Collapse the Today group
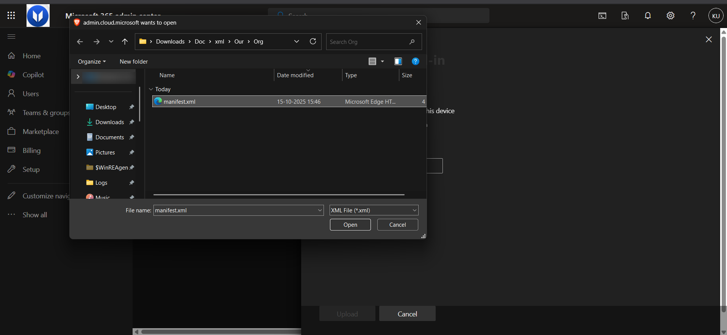This screenshot has width=727, height=335. [x=151, y=89]
